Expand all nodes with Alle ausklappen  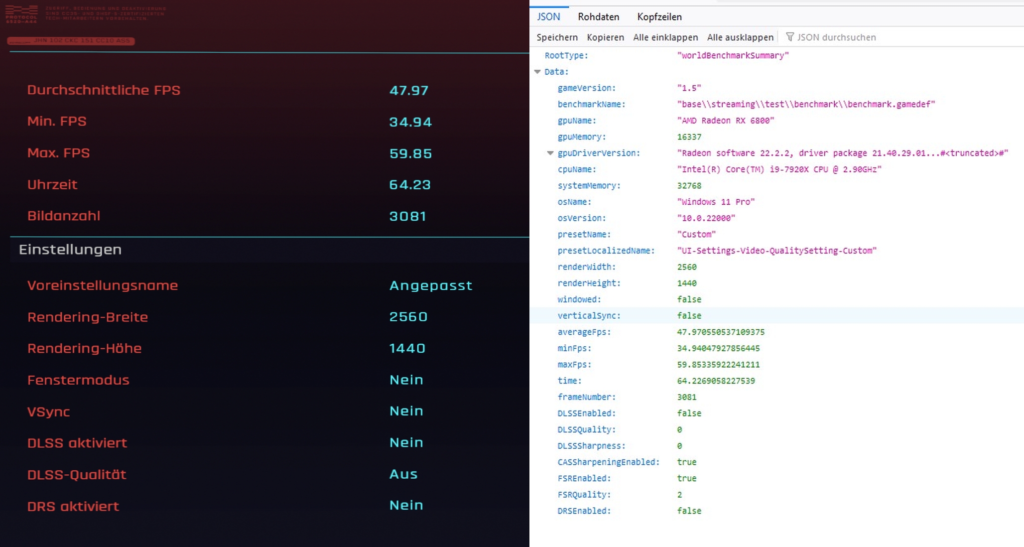[x=740, y=37]
